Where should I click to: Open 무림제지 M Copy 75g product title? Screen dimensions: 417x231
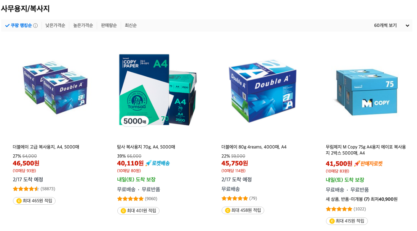[x=366, y=150]
